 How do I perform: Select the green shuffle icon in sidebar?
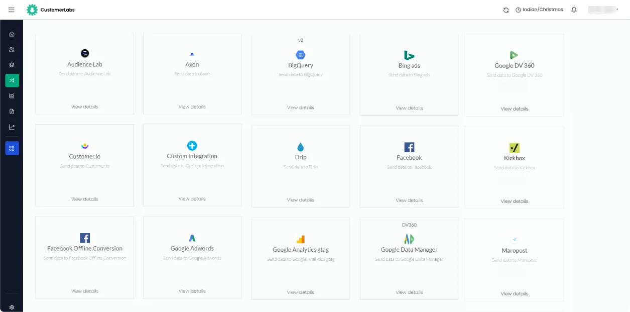12,80
